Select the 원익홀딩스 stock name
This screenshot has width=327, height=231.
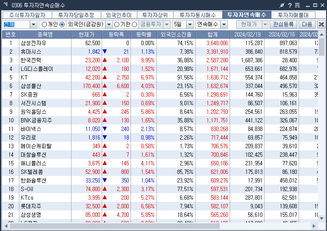coord(34,112)
